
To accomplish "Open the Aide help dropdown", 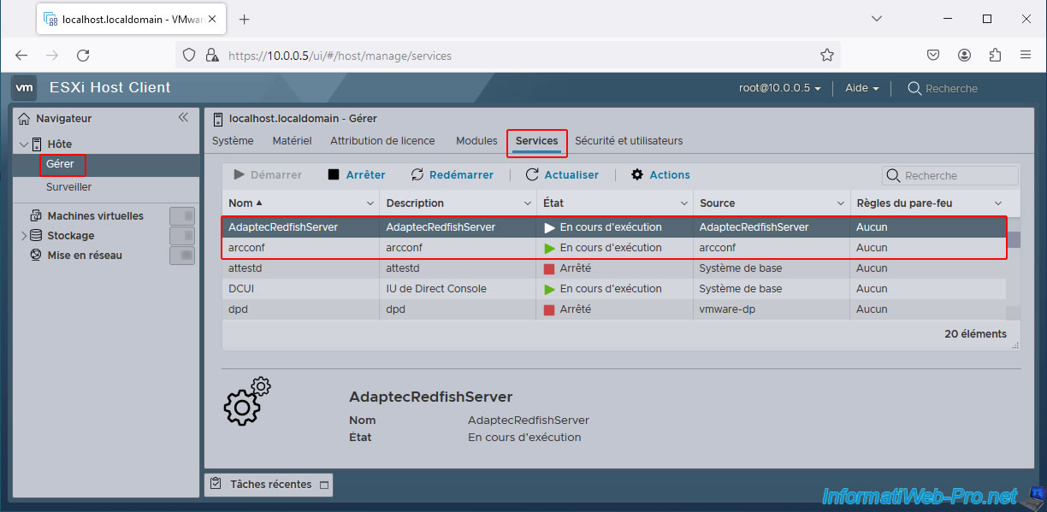I will pyautogui.click(x=861, y=88).
